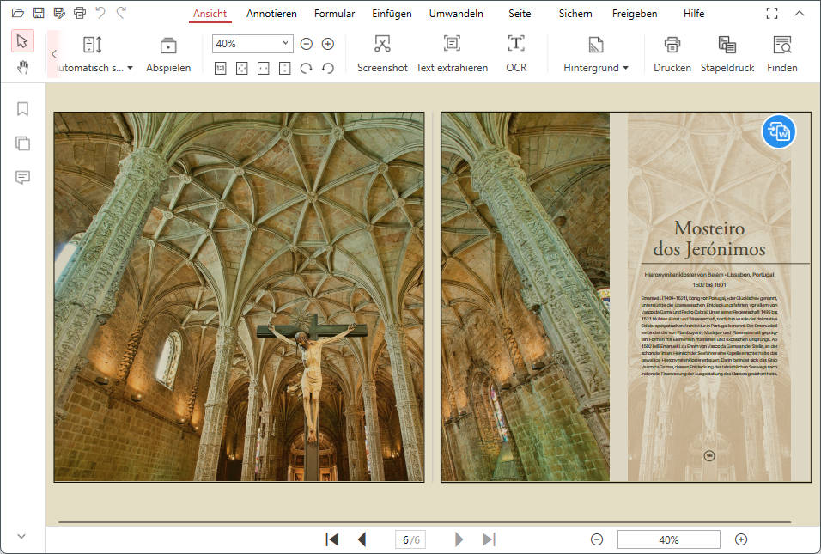Activate the arrow selection tool
Viewport: 821px width, 554px height.
tap(22, 41)
